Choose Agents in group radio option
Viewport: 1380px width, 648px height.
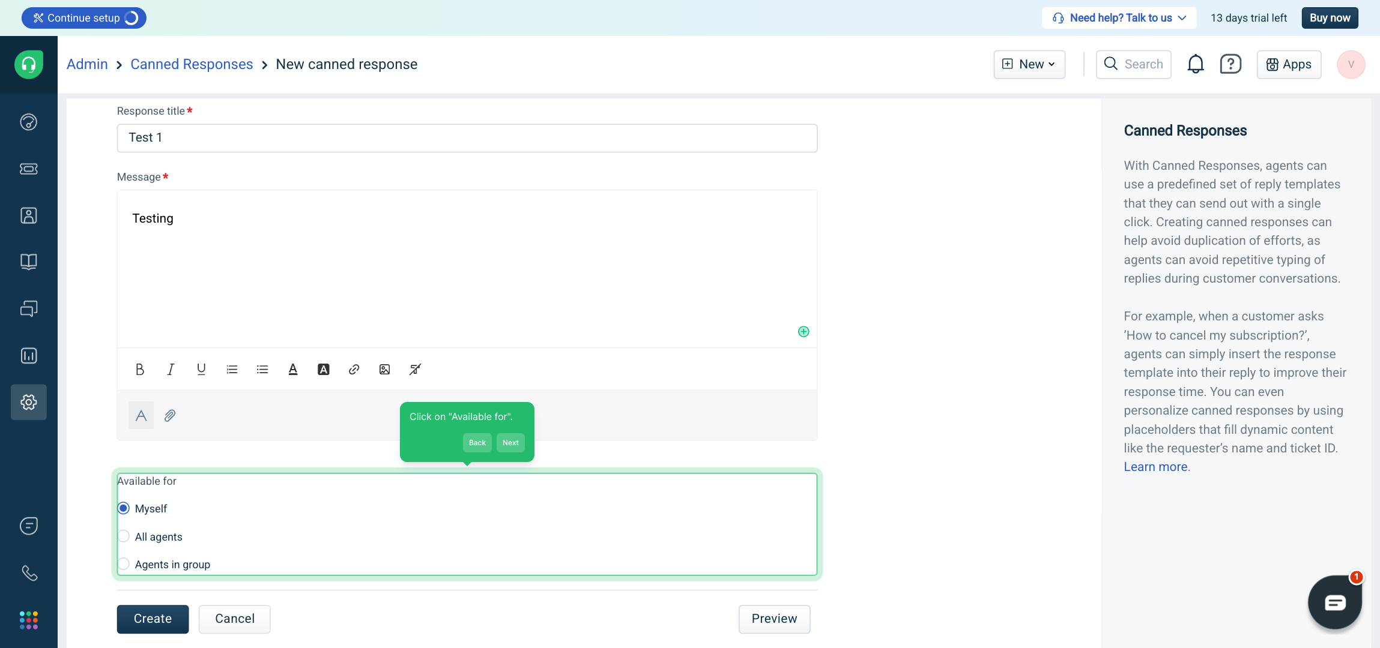coord(124,564)
